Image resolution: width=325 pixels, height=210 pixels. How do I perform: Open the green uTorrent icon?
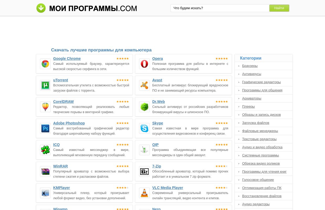pos(45,85)
